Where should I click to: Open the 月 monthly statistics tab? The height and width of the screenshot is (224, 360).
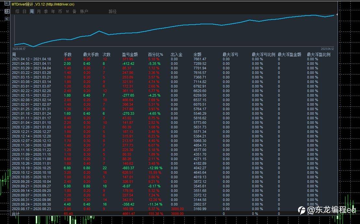39,12
